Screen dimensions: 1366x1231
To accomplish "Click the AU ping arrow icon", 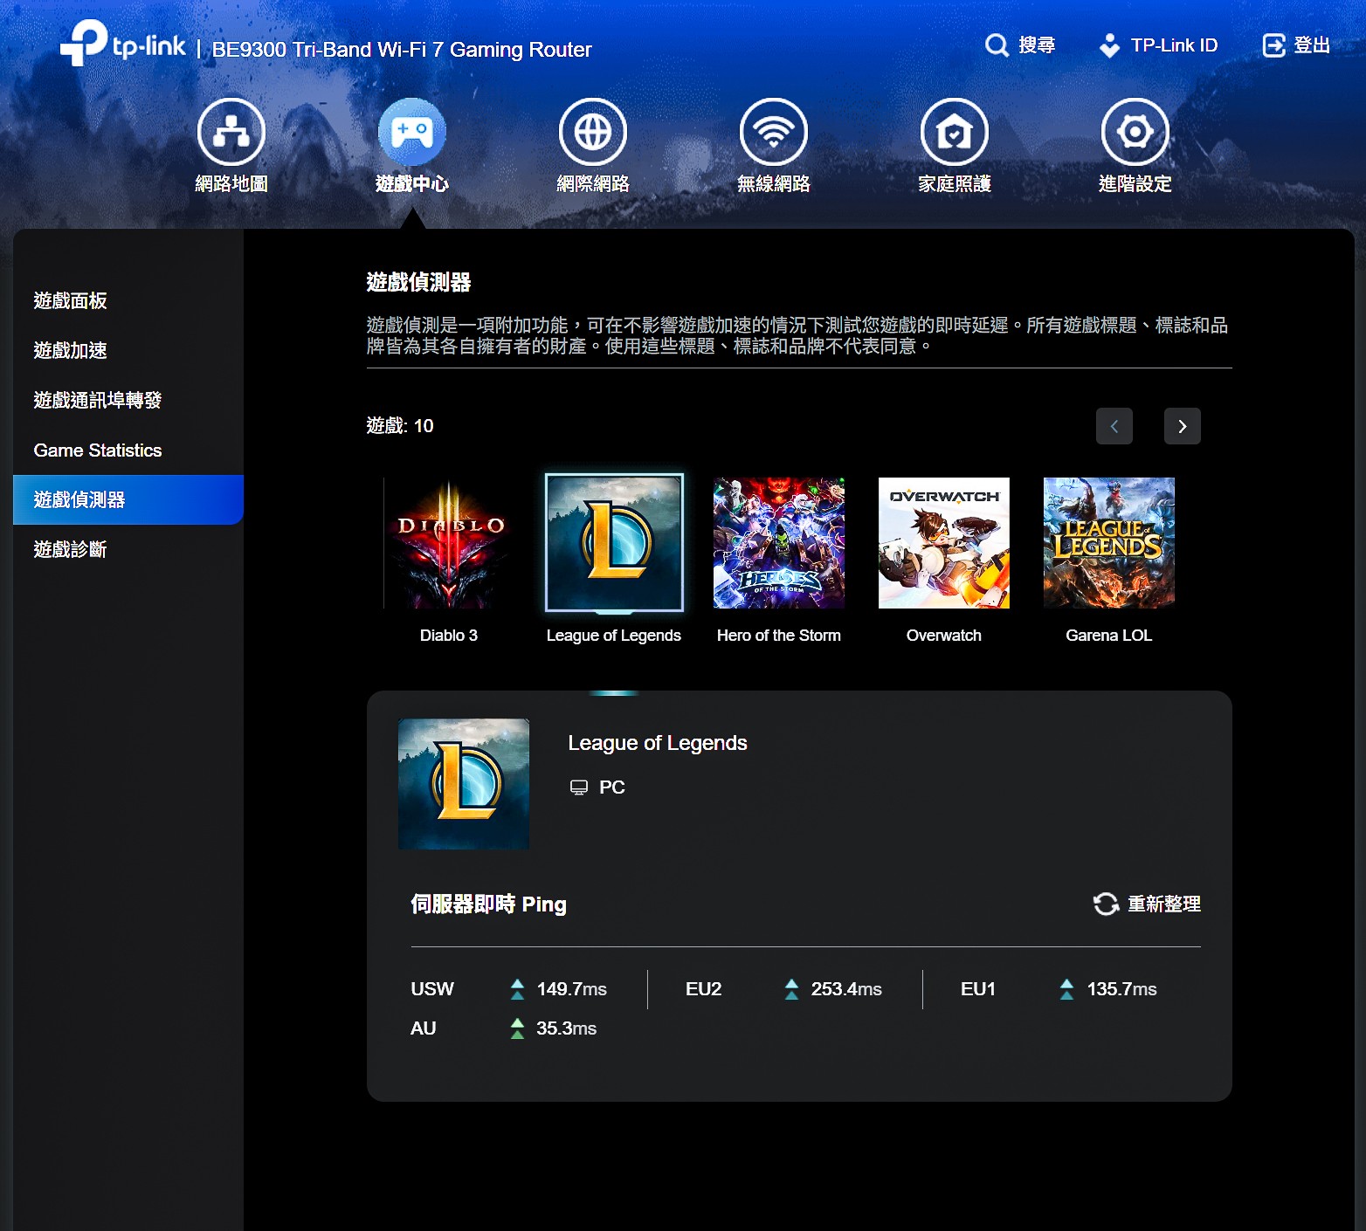I will (518, 1028).
